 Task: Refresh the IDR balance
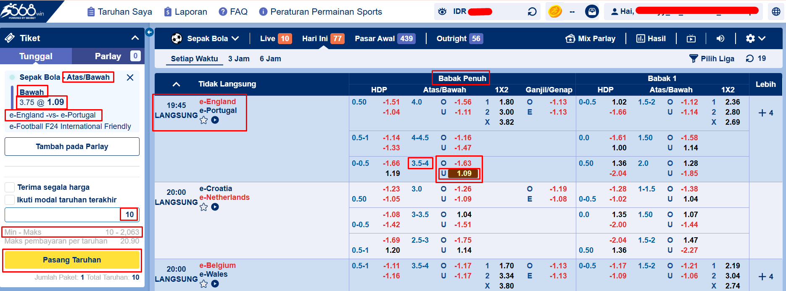point(532,12)
